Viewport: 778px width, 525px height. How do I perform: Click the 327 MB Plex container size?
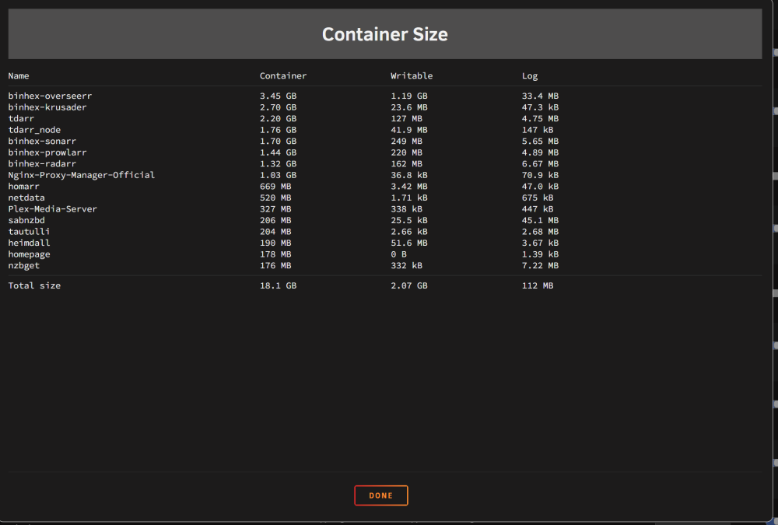[275, 209]
